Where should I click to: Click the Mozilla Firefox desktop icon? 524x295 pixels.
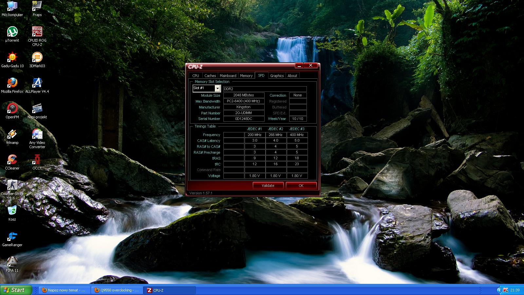(12, 86)
